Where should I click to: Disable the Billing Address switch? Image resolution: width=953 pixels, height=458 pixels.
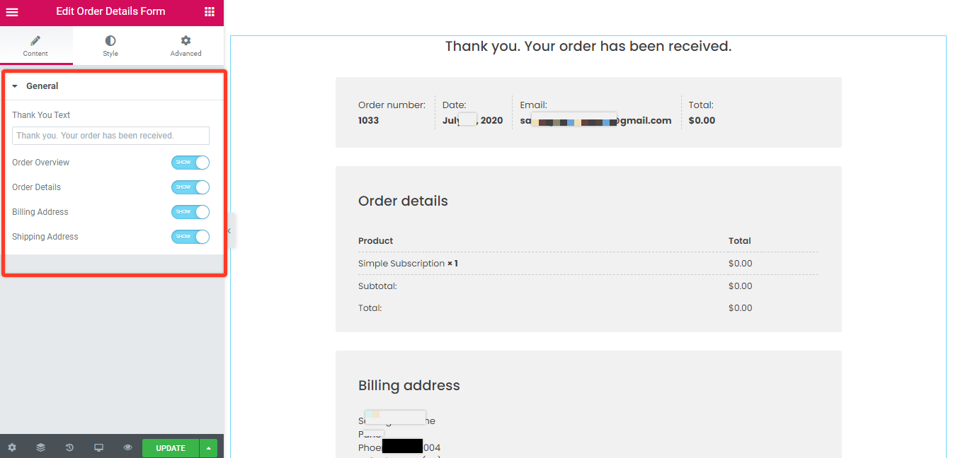190,212
